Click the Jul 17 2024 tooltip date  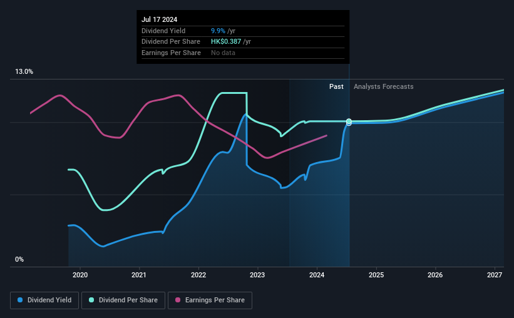coord(159,19)
